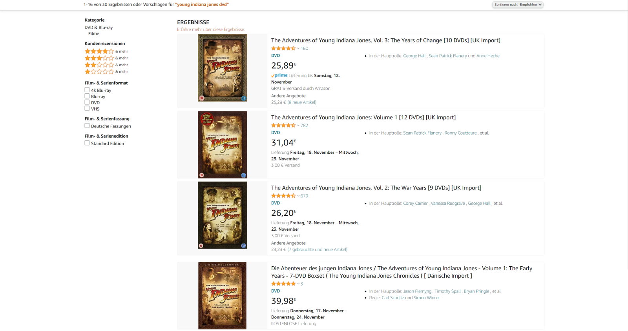
Task: Open Erfahre mehr über diese Ergebnisse link
Action: pos(211,29)
